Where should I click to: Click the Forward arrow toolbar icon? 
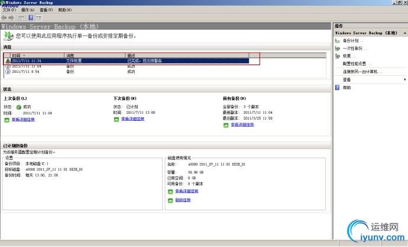tap(11, 18)
